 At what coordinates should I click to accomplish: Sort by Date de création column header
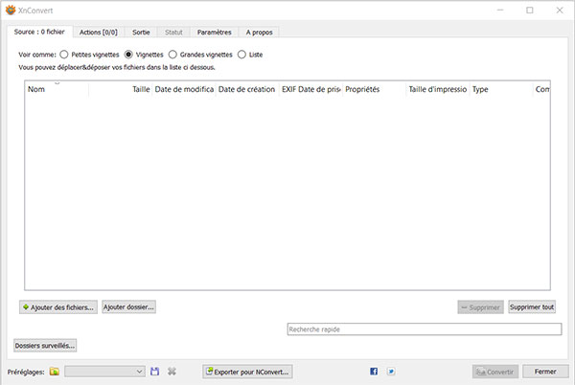(x=247, y=89)
